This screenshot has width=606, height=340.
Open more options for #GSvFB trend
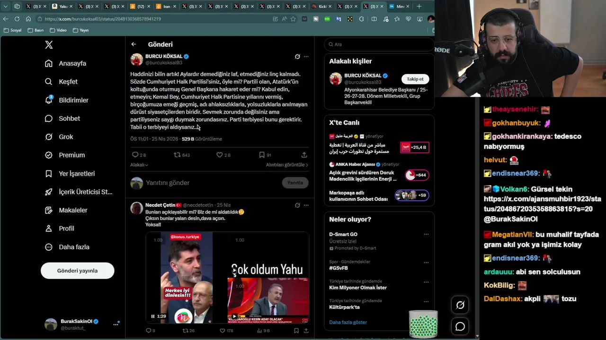426,263
